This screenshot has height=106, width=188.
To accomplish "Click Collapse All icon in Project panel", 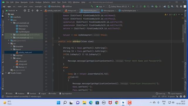I will tap(33, 11).
